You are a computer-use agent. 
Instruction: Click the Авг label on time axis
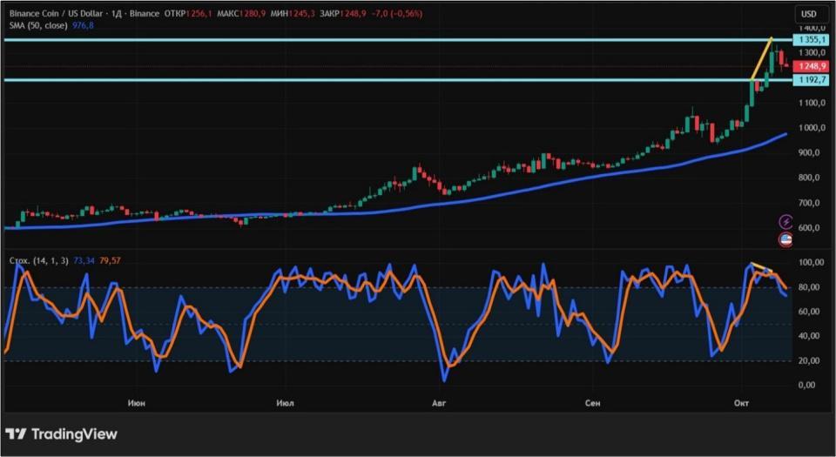coord(438,403)
